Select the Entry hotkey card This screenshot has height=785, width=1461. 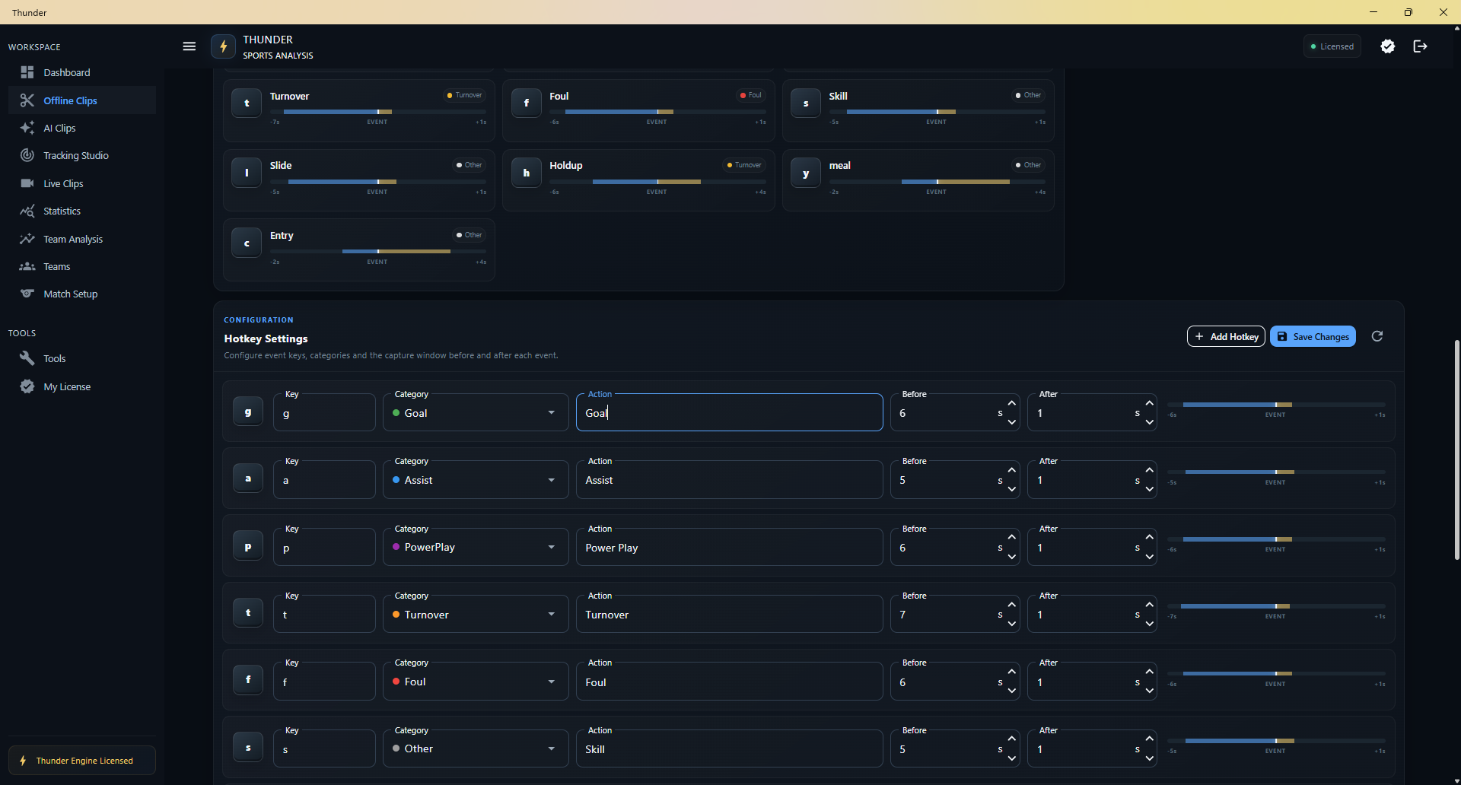tap(358, 249)
